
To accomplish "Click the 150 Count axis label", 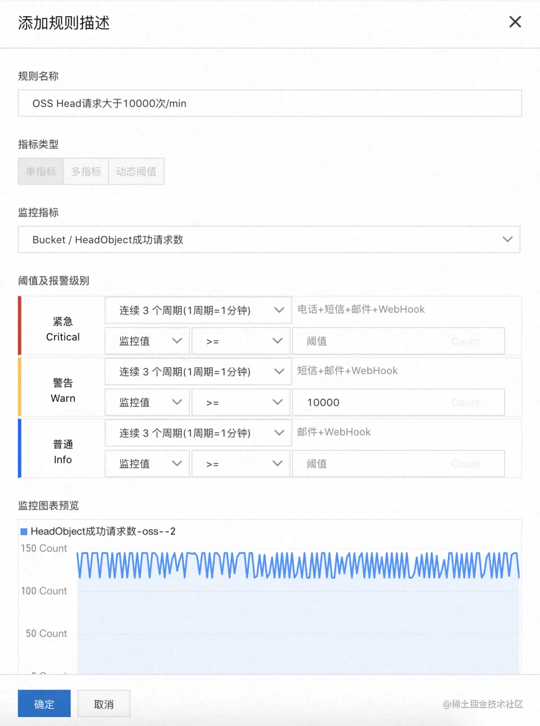I will tap(44, 548).
